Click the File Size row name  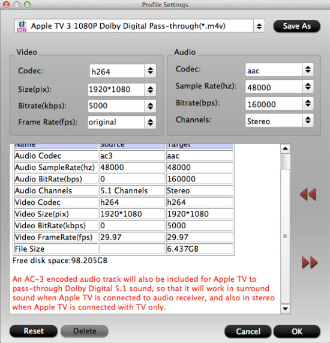tap(56, 249)
